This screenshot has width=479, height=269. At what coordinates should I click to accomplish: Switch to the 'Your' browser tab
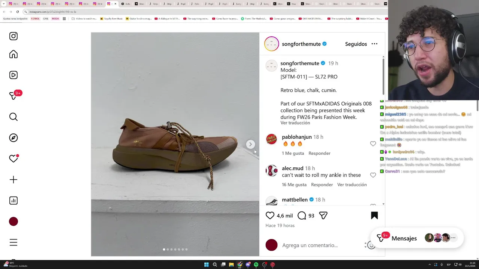click(x=292, y=4)
